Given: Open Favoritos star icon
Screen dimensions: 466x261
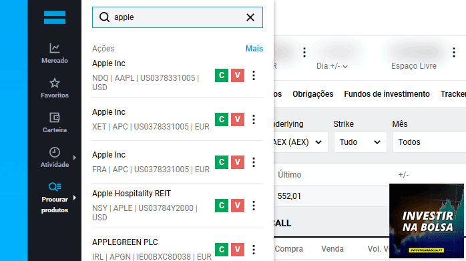Looking at the screenshot, I should (x=55, y=83).
